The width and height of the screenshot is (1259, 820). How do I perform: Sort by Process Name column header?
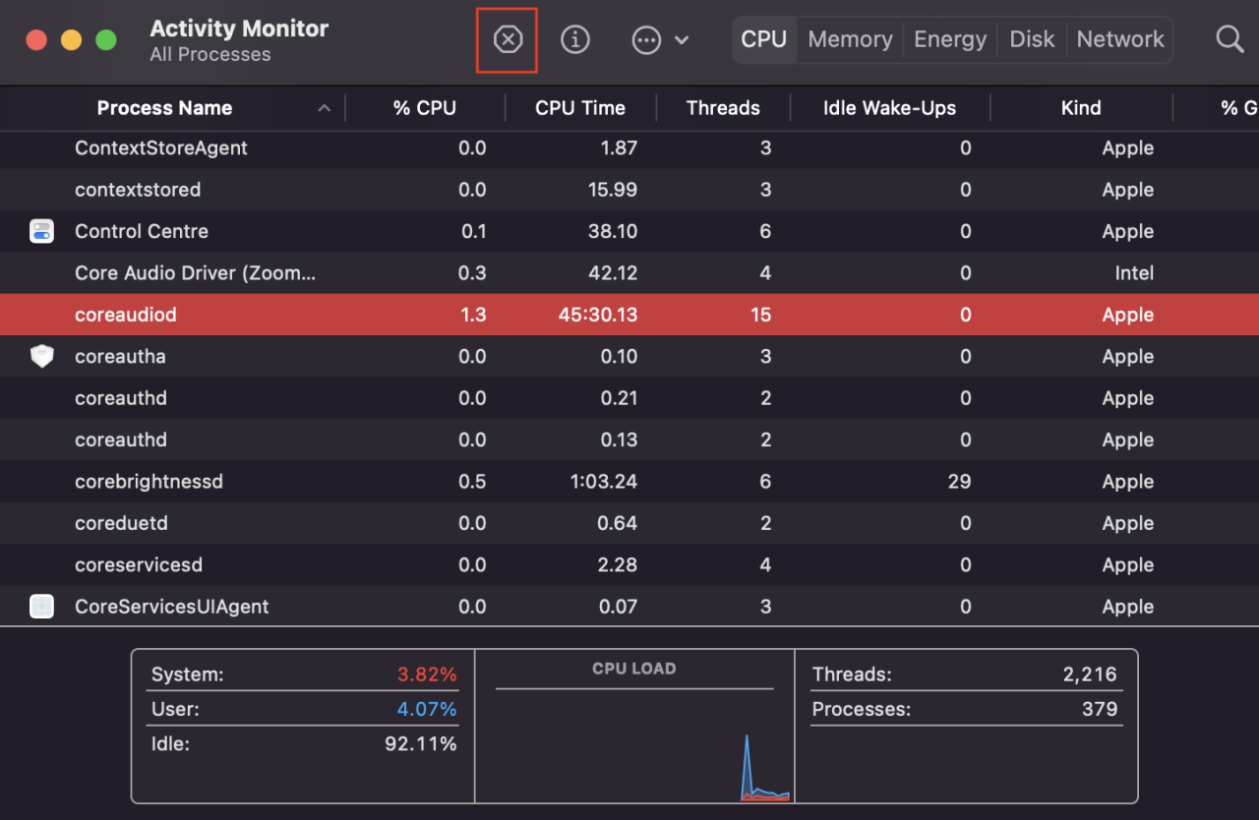(x=164, y=108)
